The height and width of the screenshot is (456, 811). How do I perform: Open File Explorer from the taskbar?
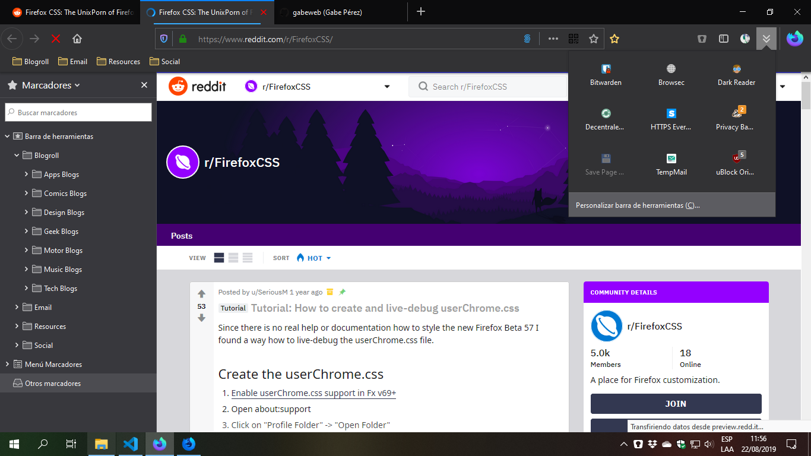pos(102,444)
